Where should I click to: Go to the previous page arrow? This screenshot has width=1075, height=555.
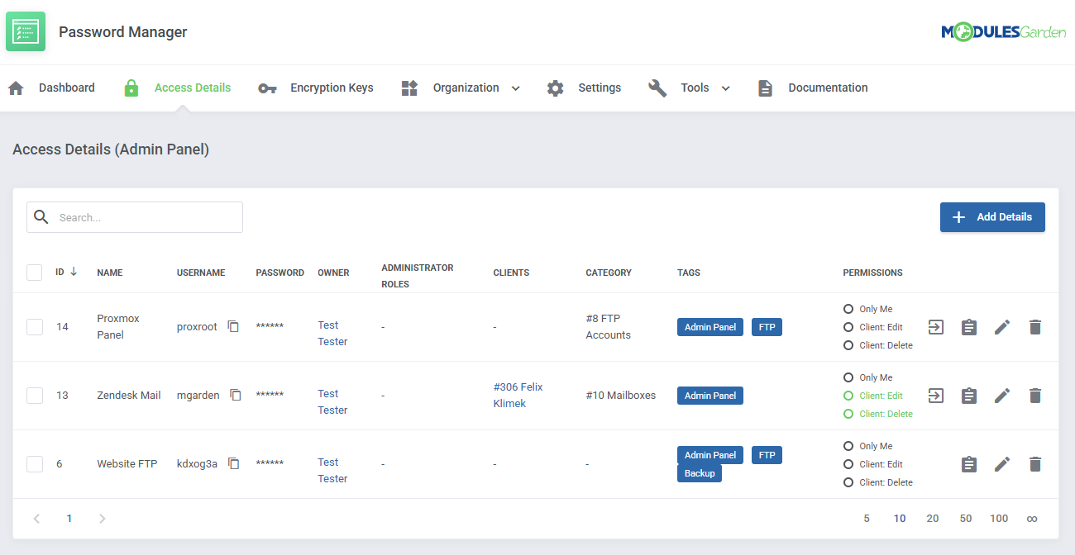pyautogui.click(x=36, y=519)
